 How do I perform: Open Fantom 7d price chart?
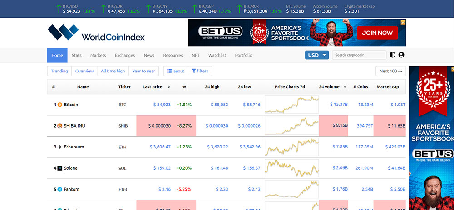291,189
